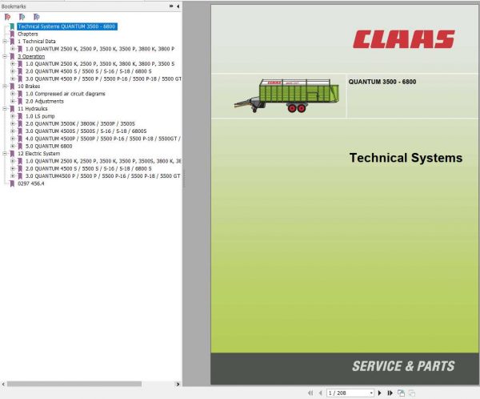Select the '1.0 LS pump' bookmark
480x399 pixels.
click(40, 116)
